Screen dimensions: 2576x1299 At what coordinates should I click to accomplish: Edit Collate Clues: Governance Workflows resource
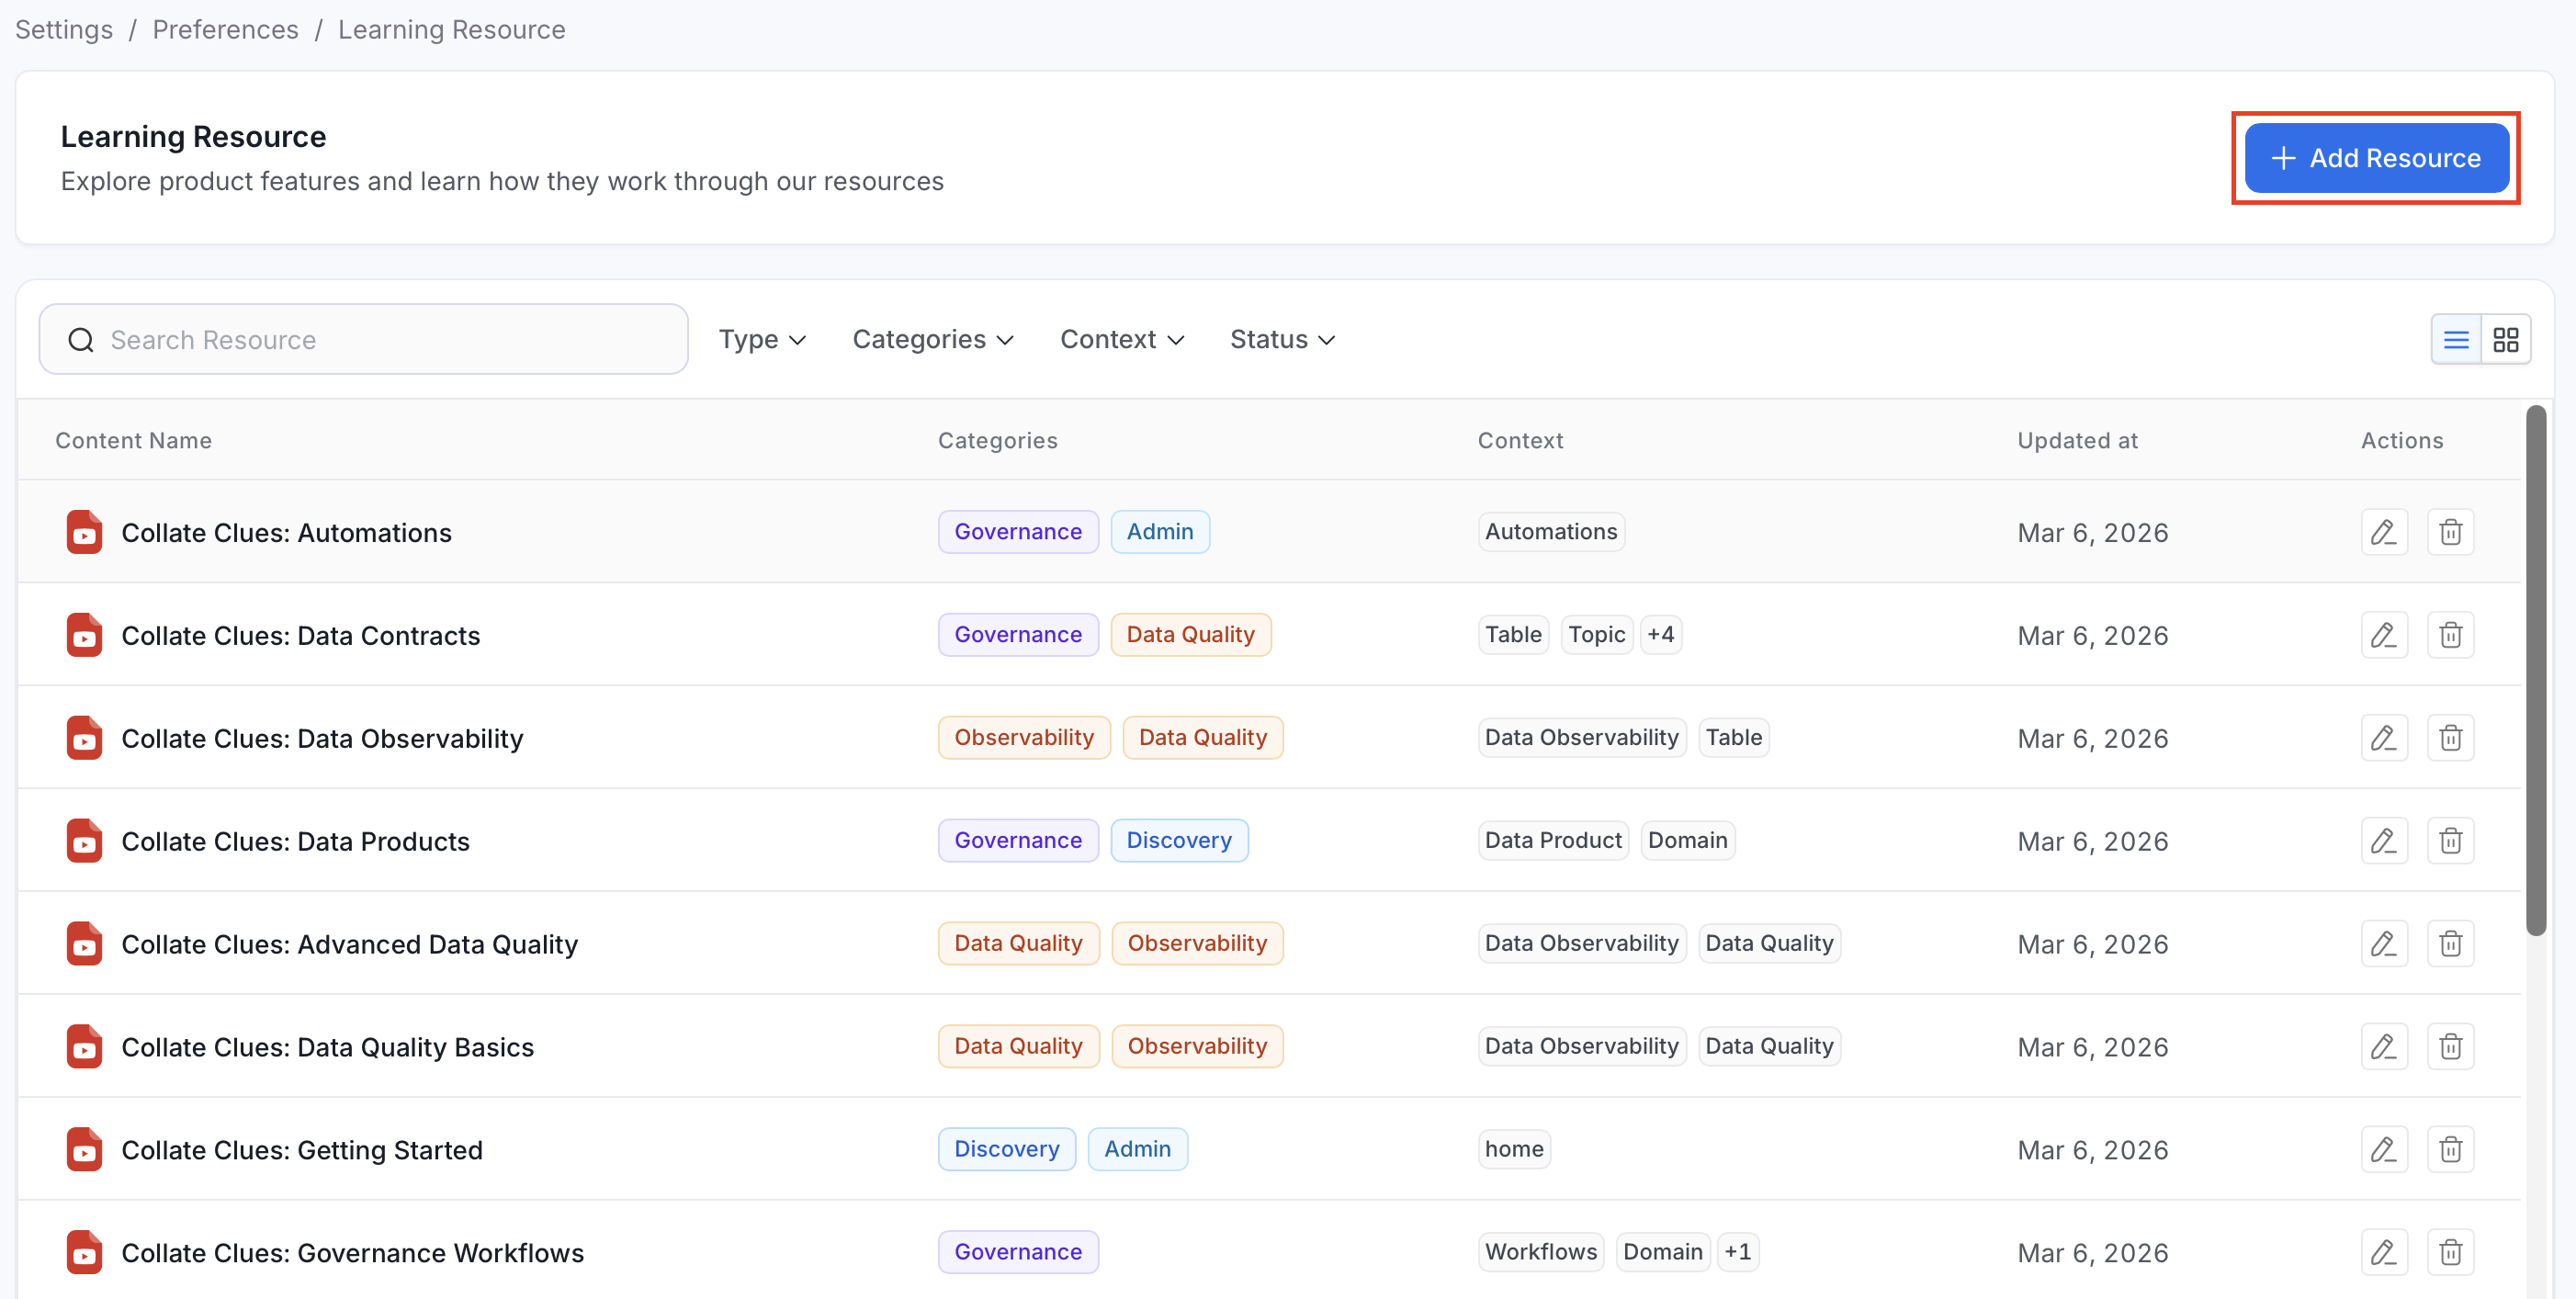[x=2384, y=1253]
